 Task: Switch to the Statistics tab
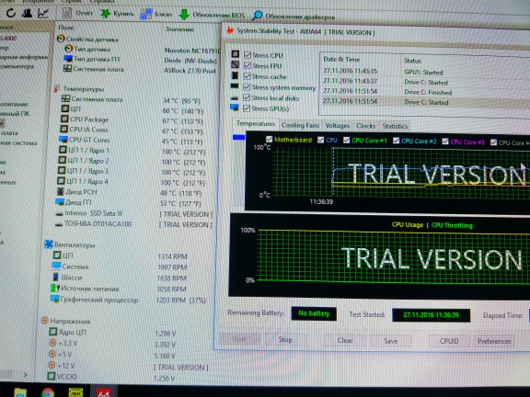pyautogui.click(x=395, y=126)
